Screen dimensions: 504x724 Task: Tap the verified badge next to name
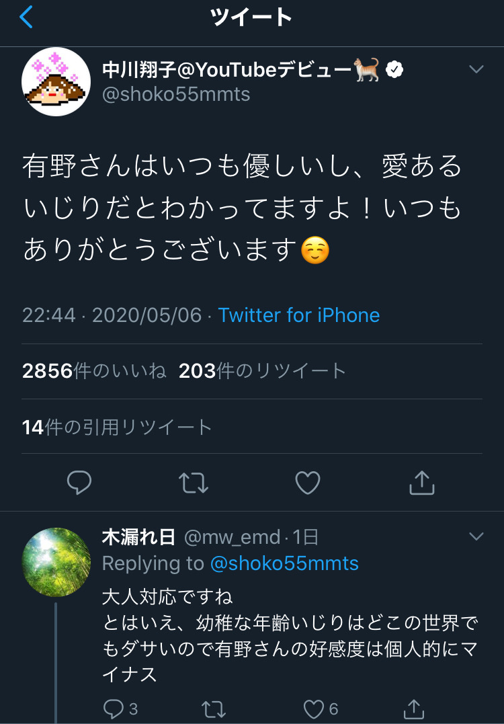394,70
